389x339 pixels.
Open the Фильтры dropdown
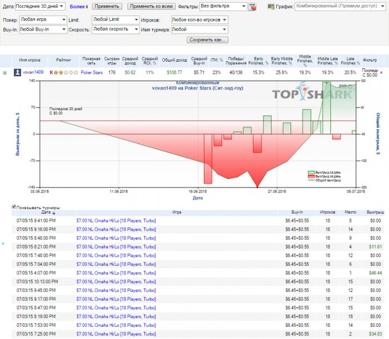(222, 7)
